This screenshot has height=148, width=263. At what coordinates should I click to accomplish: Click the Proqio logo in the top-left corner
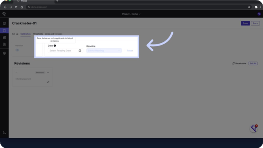4,14
